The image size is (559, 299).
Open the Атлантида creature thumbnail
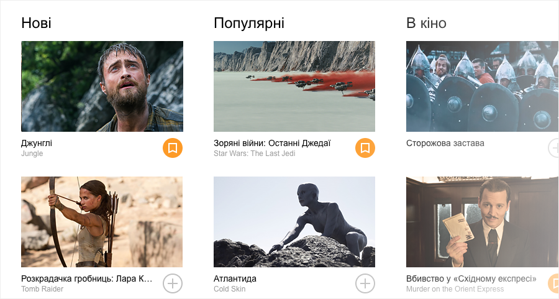click(x=294, y=222)
